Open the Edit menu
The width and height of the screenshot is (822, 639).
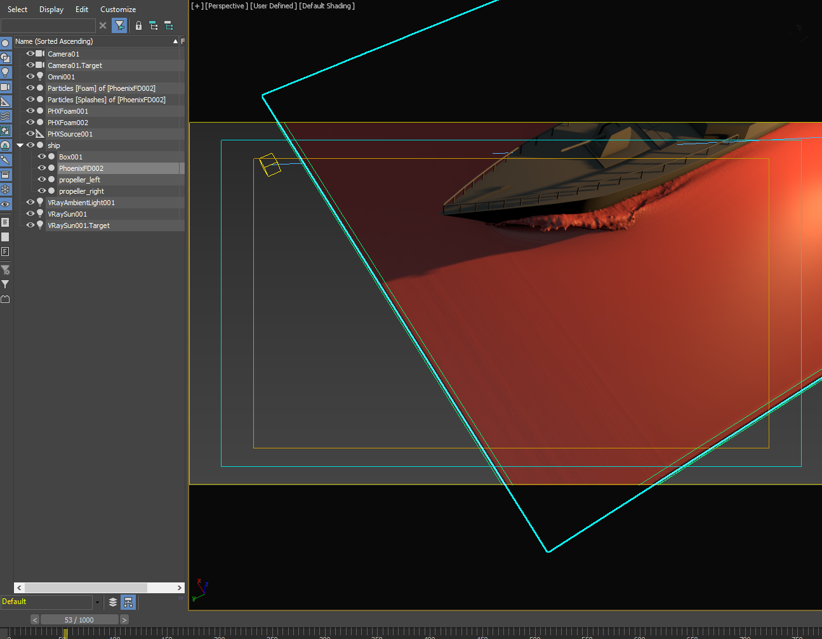tap(82, 10)
